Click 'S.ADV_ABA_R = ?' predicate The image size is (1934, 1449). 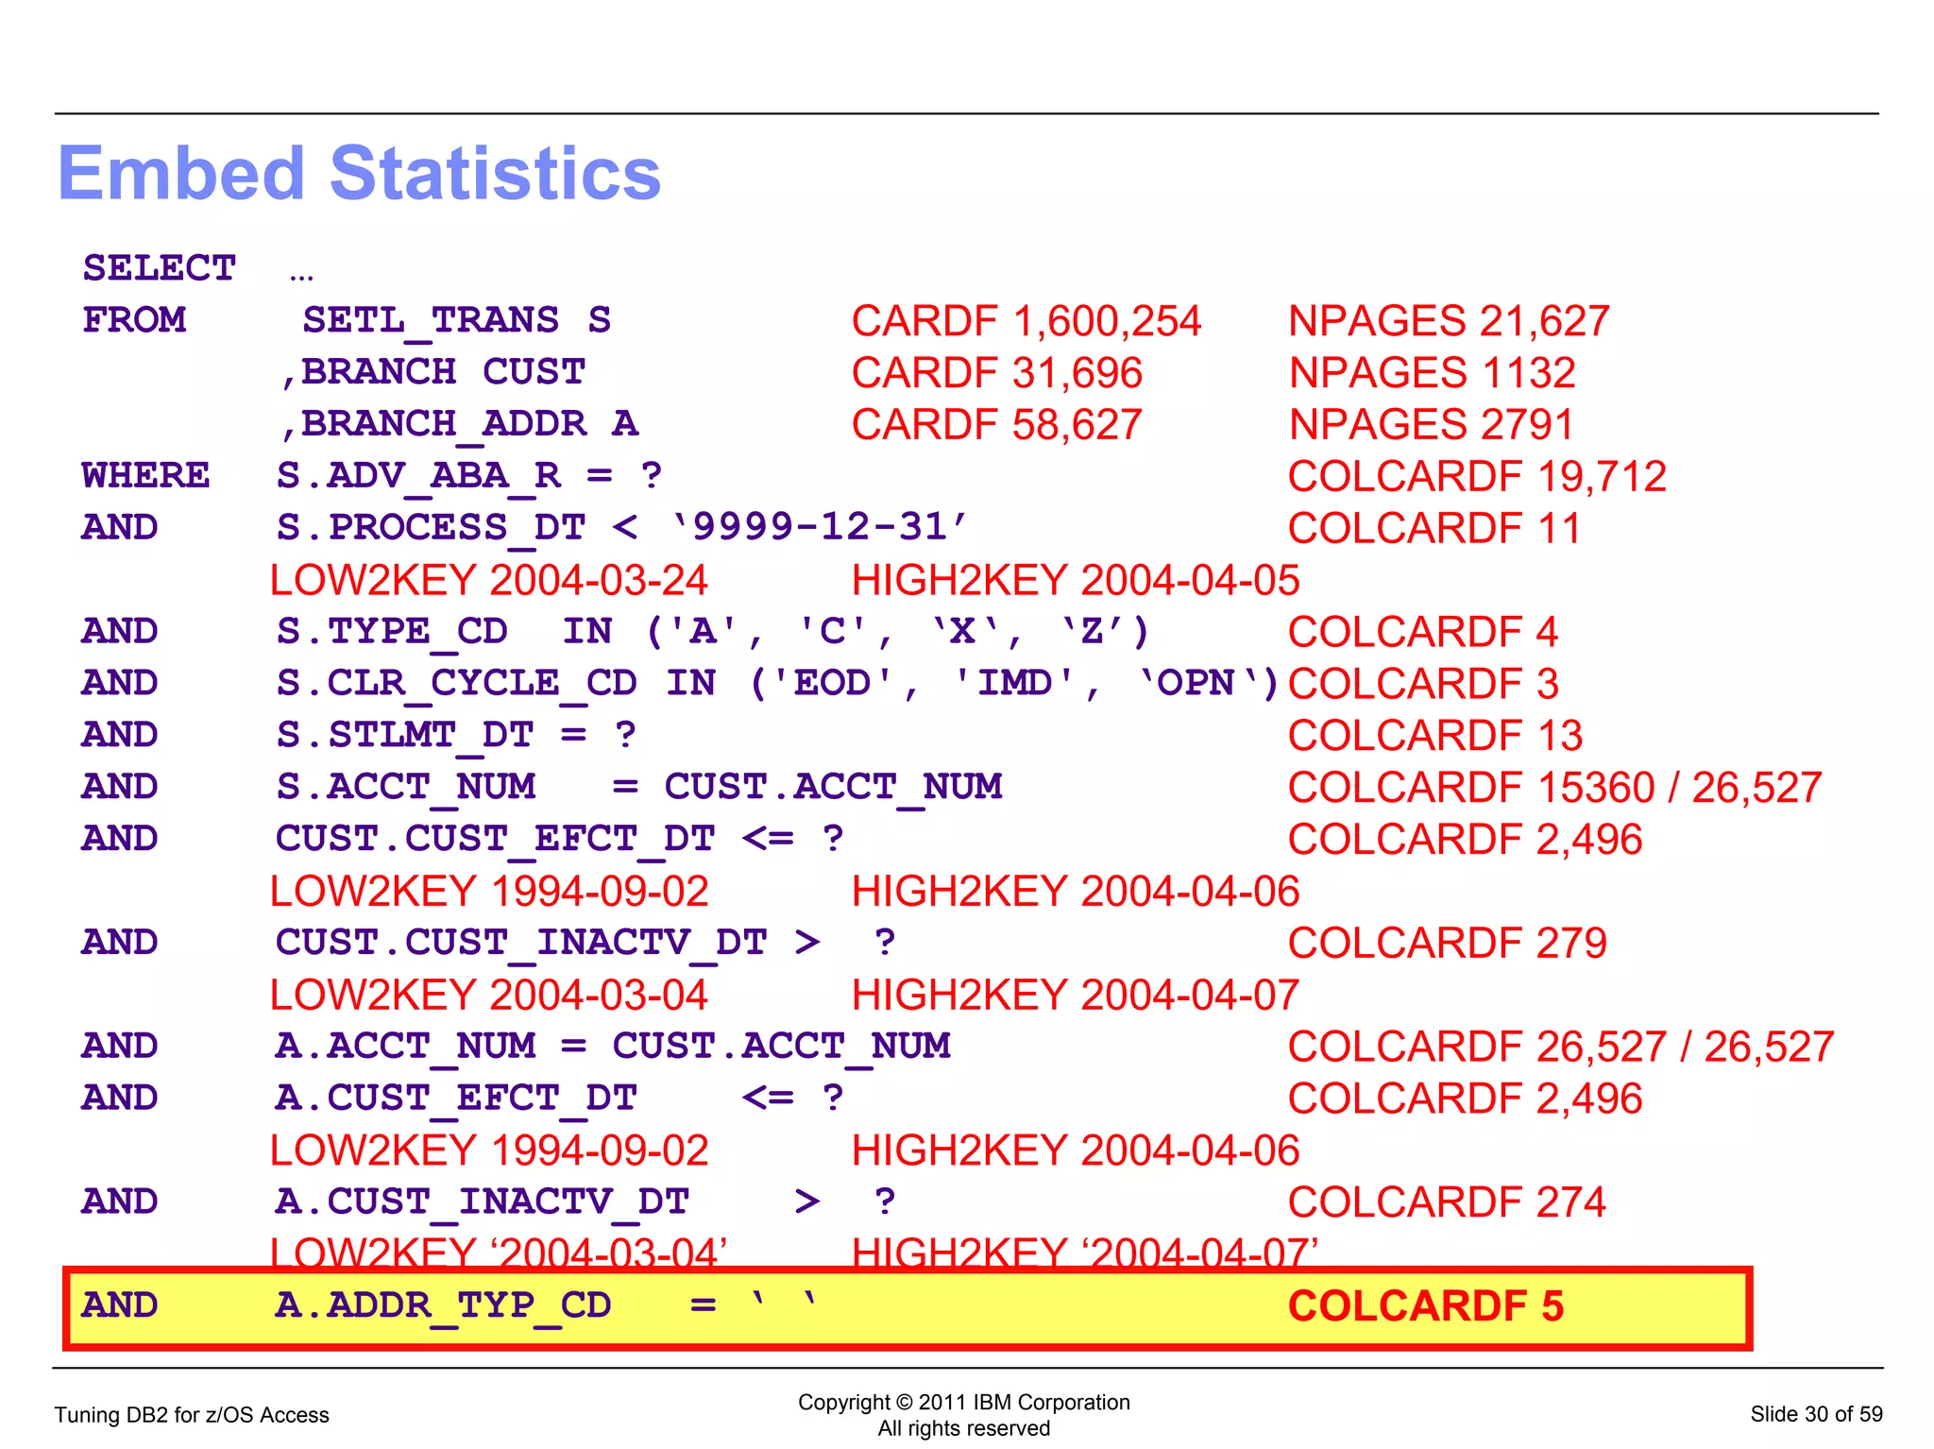[468, 476]
